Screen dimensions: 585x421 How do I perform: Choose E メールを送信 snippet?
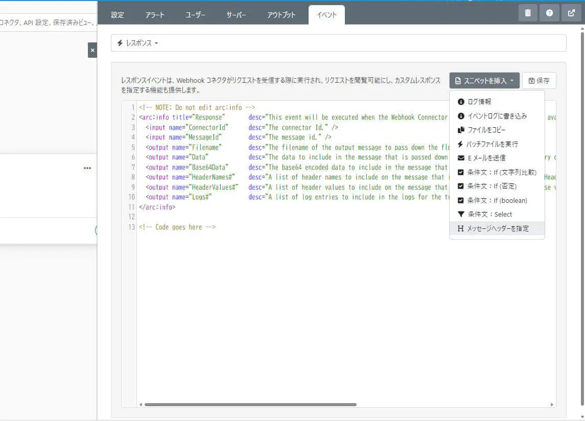pos(486,158)
